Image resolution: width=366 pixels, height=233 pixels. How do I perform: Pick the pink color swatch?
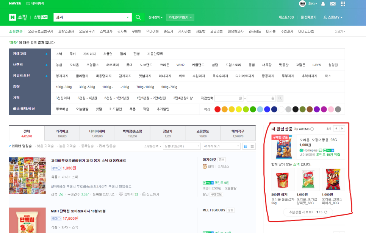pos(331,109)
